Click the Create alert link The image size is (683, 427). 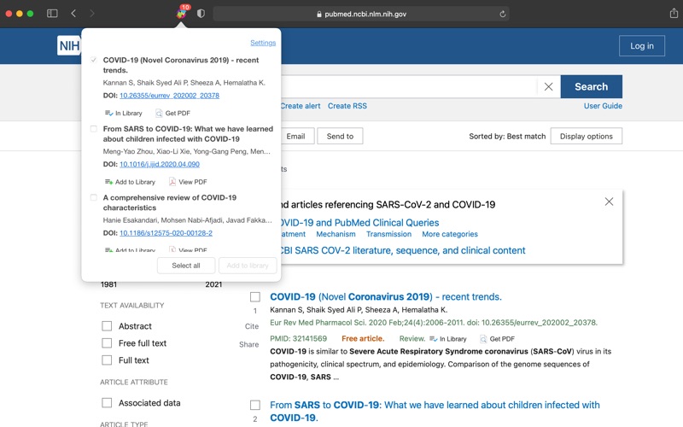pos(301,106)
